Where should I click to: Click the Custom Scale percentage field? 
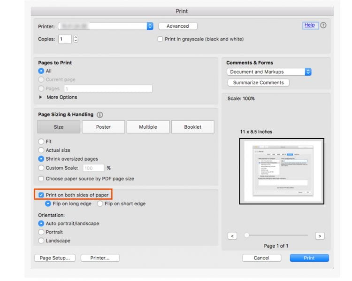[93, 168]
